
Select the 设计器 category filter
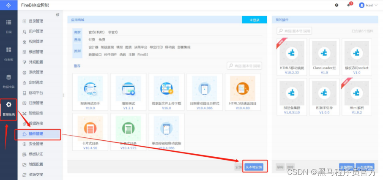93,47
